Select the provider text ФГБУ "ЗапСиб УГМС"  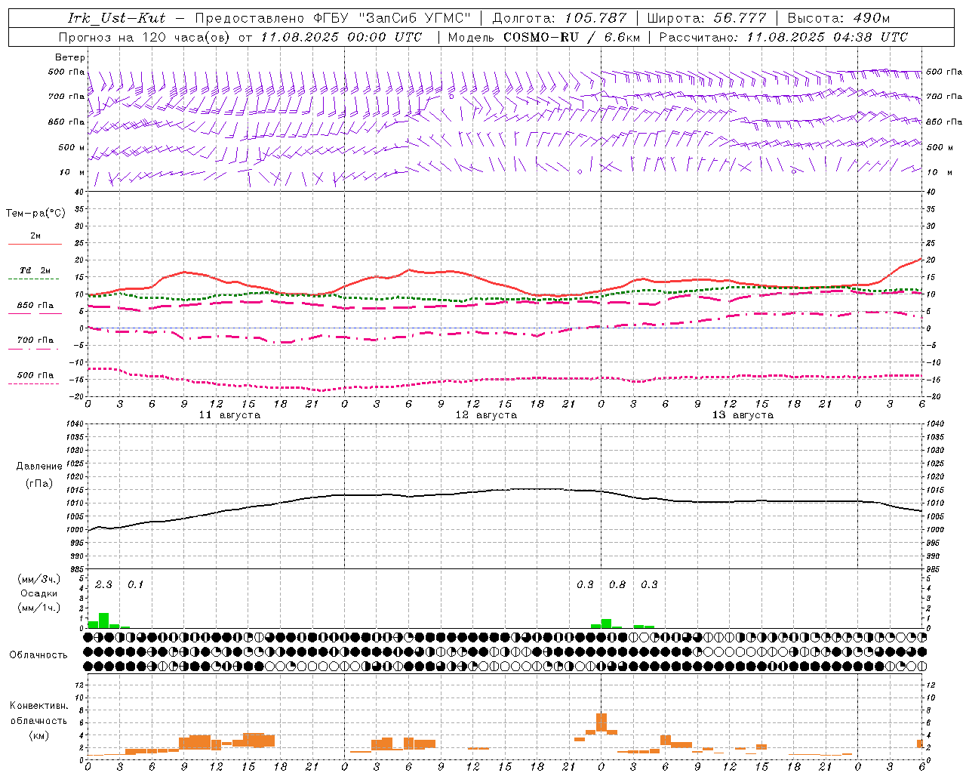(391, 18)
